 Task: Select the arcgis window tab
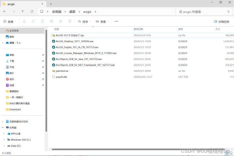pyautogui.click(x=23, y=4)
